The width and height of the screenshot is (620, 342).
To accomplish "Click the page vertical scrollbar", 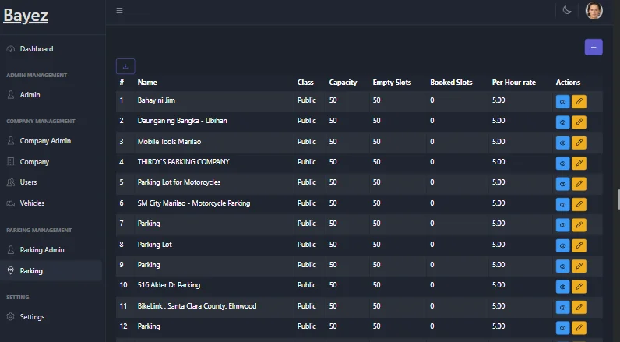I will click(617, 199).
